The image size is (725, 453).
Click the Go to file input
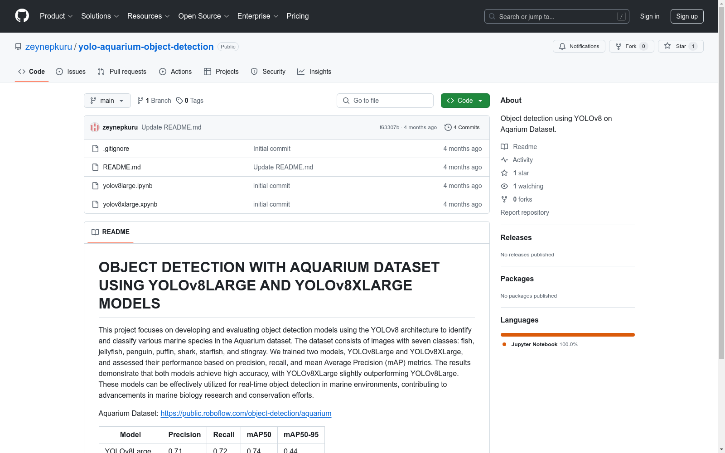pos(385,101)
